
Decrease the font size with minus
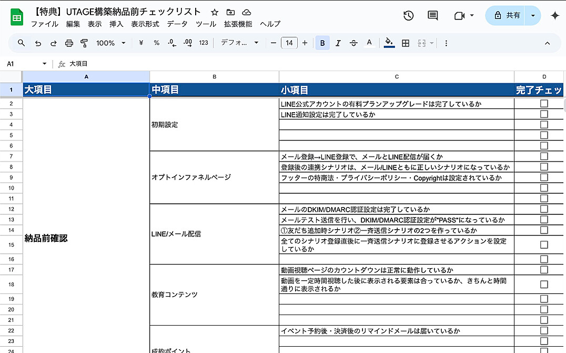pyautogui.click(x=273, y=43)
